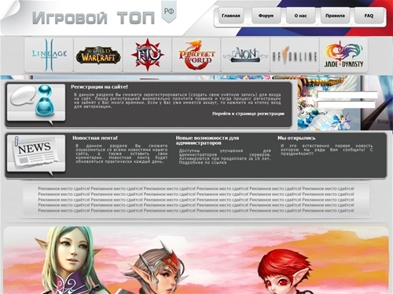Click the Игровой ТОП site logo
The width and height of the screenshot is (393, 294).
(x=94, y=18)
